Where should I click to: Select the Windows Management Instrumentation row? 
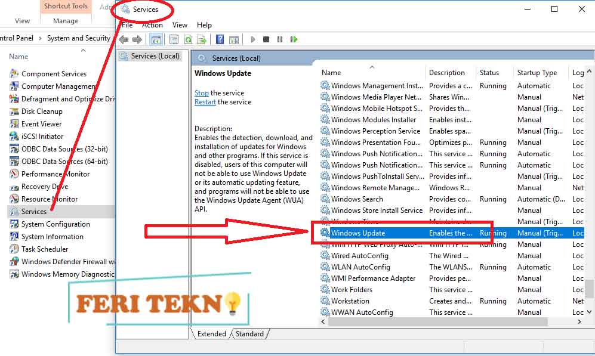452,86
